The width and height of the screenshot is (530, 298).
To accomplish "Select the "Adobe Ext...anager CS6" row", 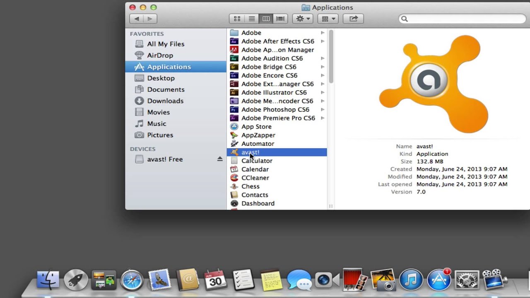I will (277, 84).
